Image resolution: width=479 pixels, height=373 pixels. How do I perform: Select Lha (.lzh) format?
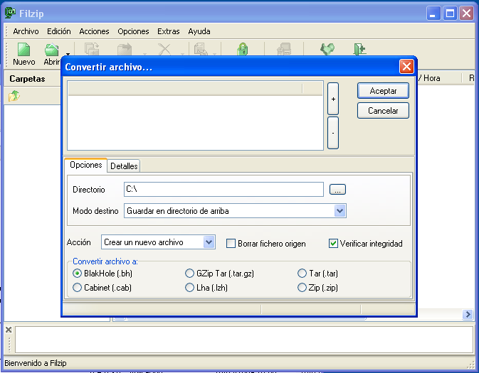point(190,287)
